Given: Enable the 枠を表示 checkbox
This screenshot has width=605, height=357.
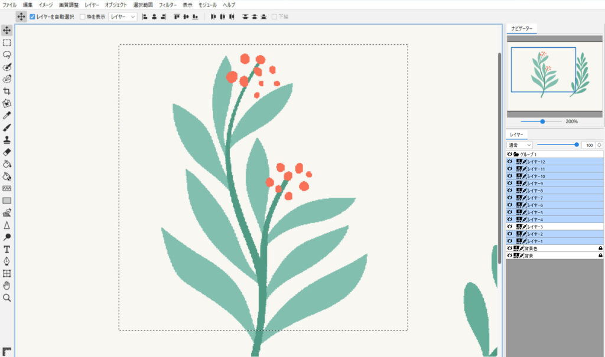Looking at the screenshot, I should coord(83,17).
